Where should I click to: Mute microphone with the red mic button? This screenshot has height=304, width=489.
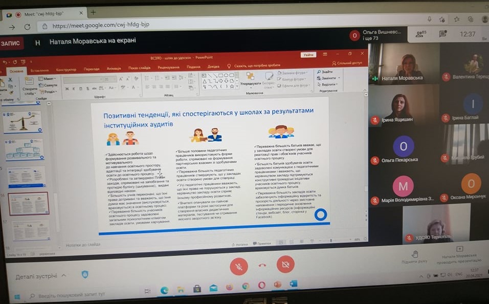coord(239,266)
